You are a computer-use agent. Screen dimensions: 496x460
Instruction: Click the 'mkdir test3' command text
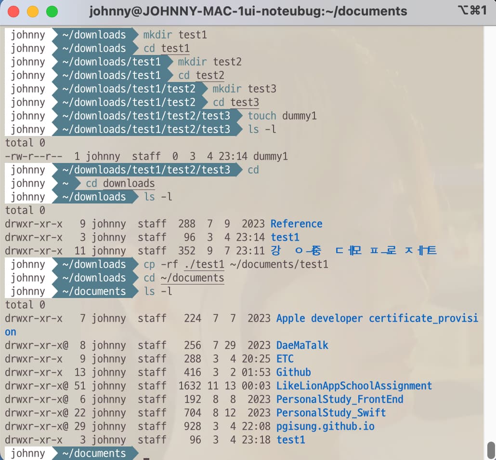coord(244,89)
